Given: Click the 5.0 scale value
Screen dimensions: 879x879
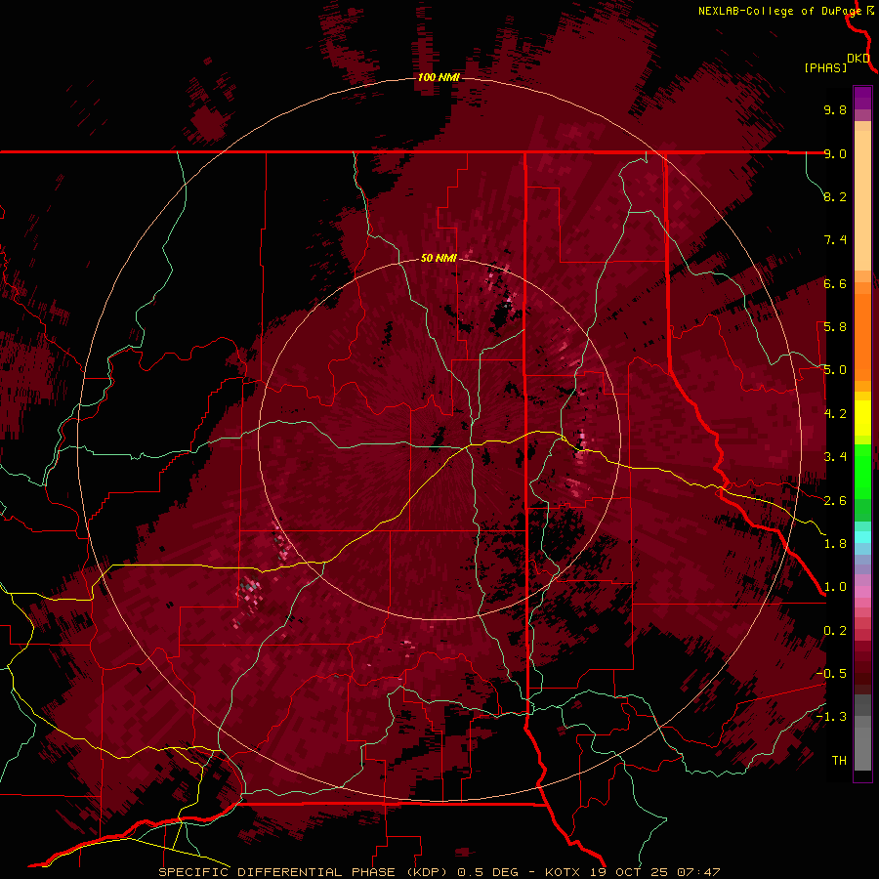Looking at the screenshot, I should pyautogui.click(x=835, y=370).
